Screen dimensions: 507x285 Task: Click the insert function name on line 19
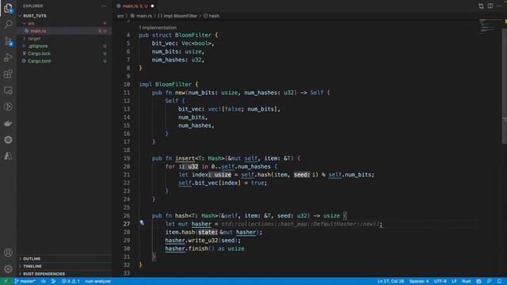[x=185, y=158]
